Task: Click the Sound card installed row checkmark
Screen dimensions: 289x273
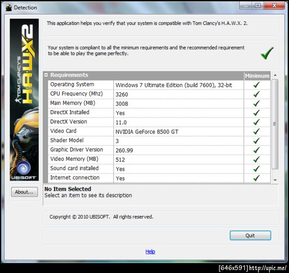Action: click(256, 169)
